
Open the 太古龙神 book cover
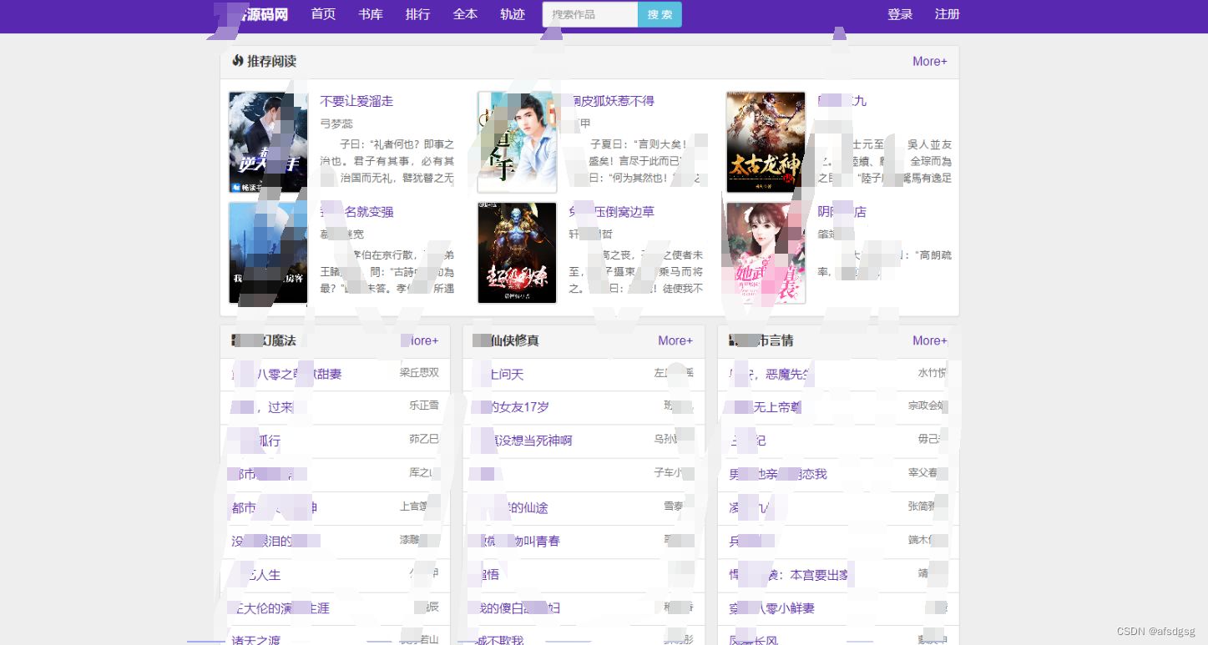click(765, 142)
